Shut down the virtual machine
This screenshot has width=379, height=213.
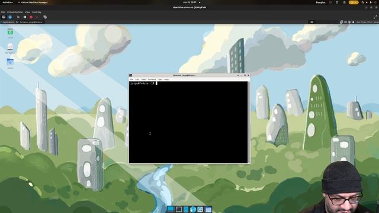click(x=31, y=17)
